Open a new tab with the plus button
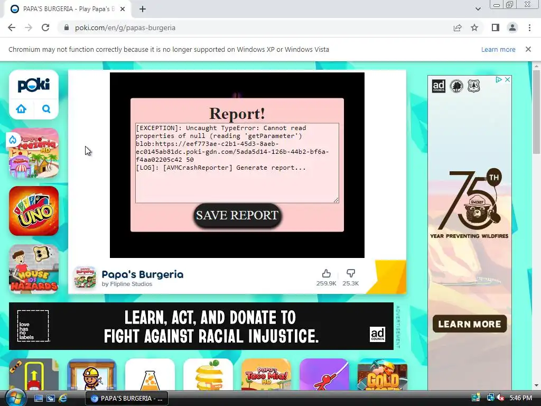Screen dimensions: 541x406 [x=143, y=9]
